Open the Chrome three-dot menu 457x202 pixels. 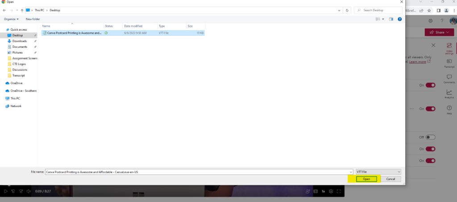454,10
